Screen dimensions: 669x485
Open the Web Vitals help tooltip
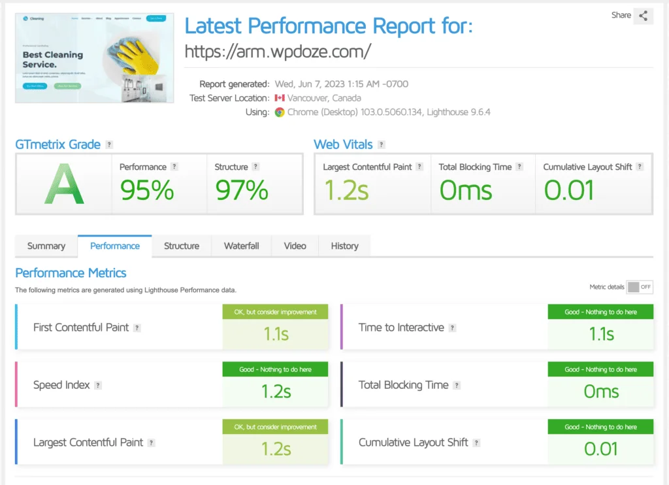pos(381,144)
